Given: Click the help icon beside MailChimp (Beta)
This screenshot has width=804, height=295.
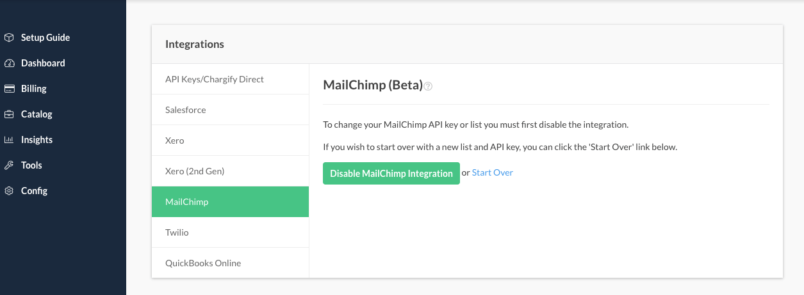Looking at the screenshot, I should (x=428, y=86).
